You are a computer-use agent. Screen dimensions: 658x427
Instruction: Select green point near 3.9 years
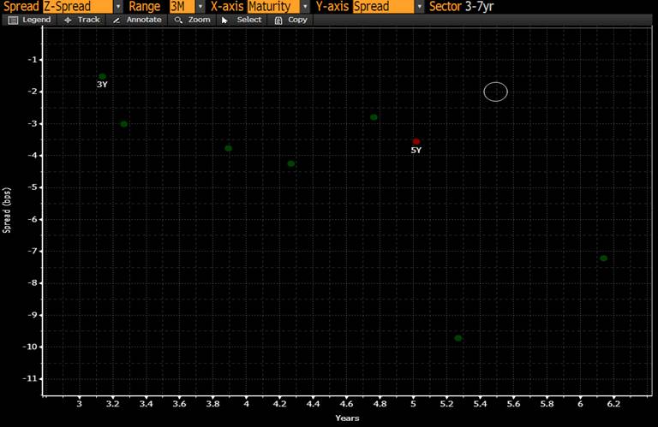coord(228,148)
